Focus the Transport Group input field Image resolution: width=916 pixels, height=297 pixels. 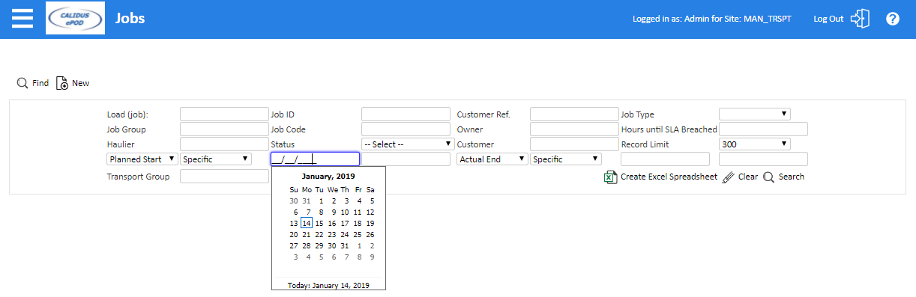[x=224, y=177]
